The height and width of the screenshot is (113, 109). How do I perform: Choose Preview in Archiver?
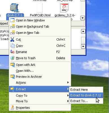tap(40, 77)
